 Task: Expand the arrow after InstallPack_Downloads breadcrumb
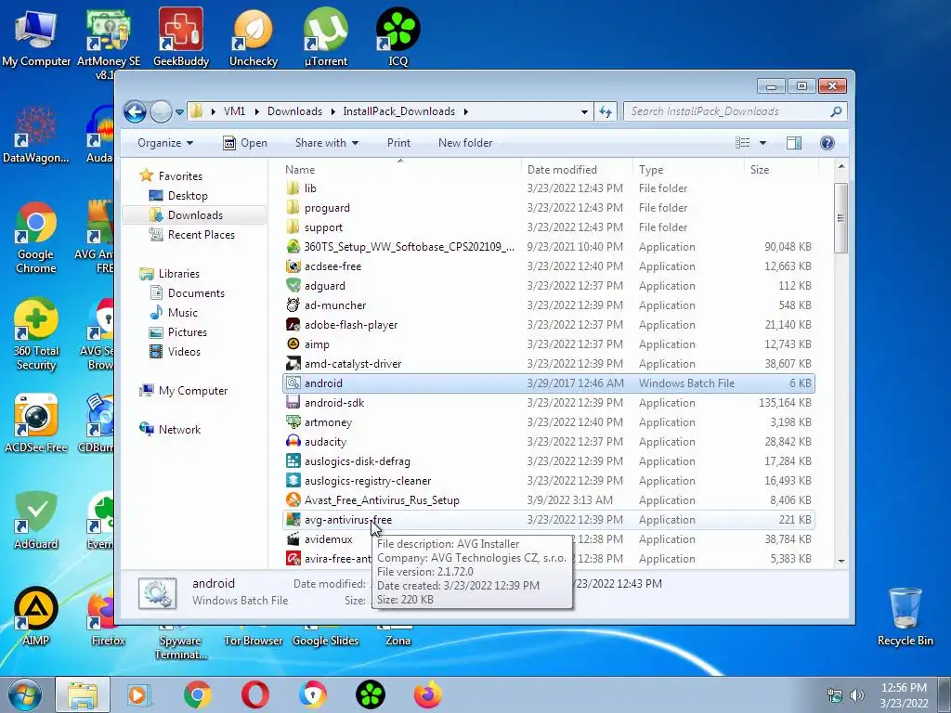[466, 111]
